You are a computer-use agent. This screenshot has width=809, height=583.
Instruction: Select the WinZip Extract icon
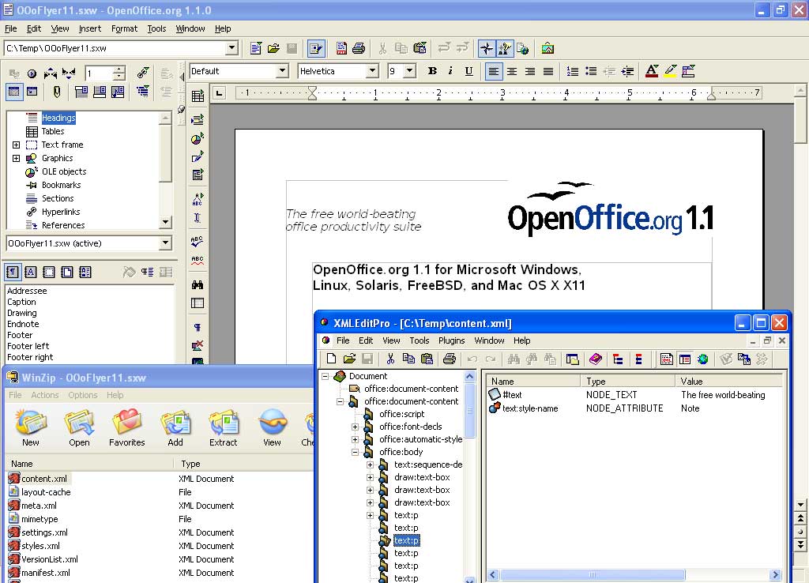click(x=224, y=427)
